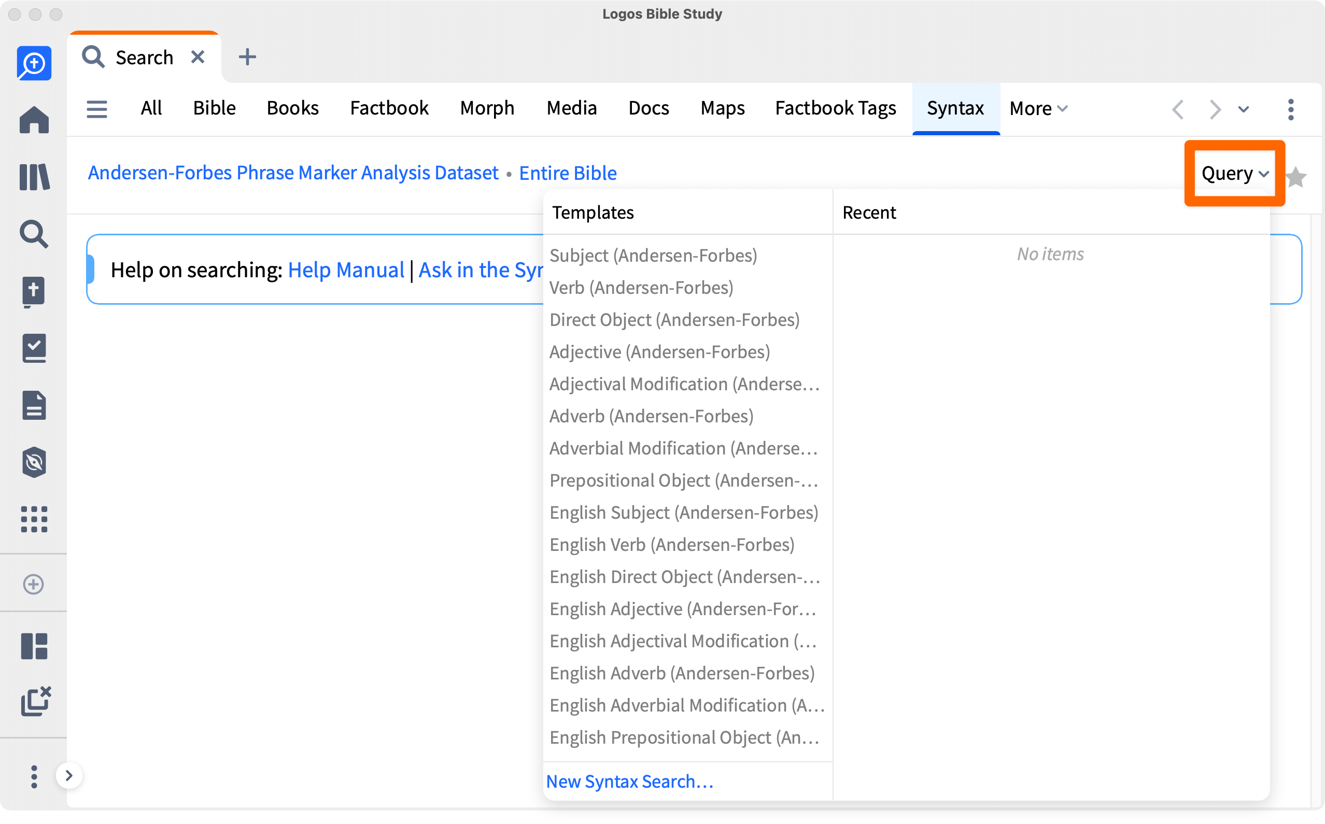This screenshot has width=1325, height=824.
Task: Switch to the Factbook search tab
Action: coord(389,108)
